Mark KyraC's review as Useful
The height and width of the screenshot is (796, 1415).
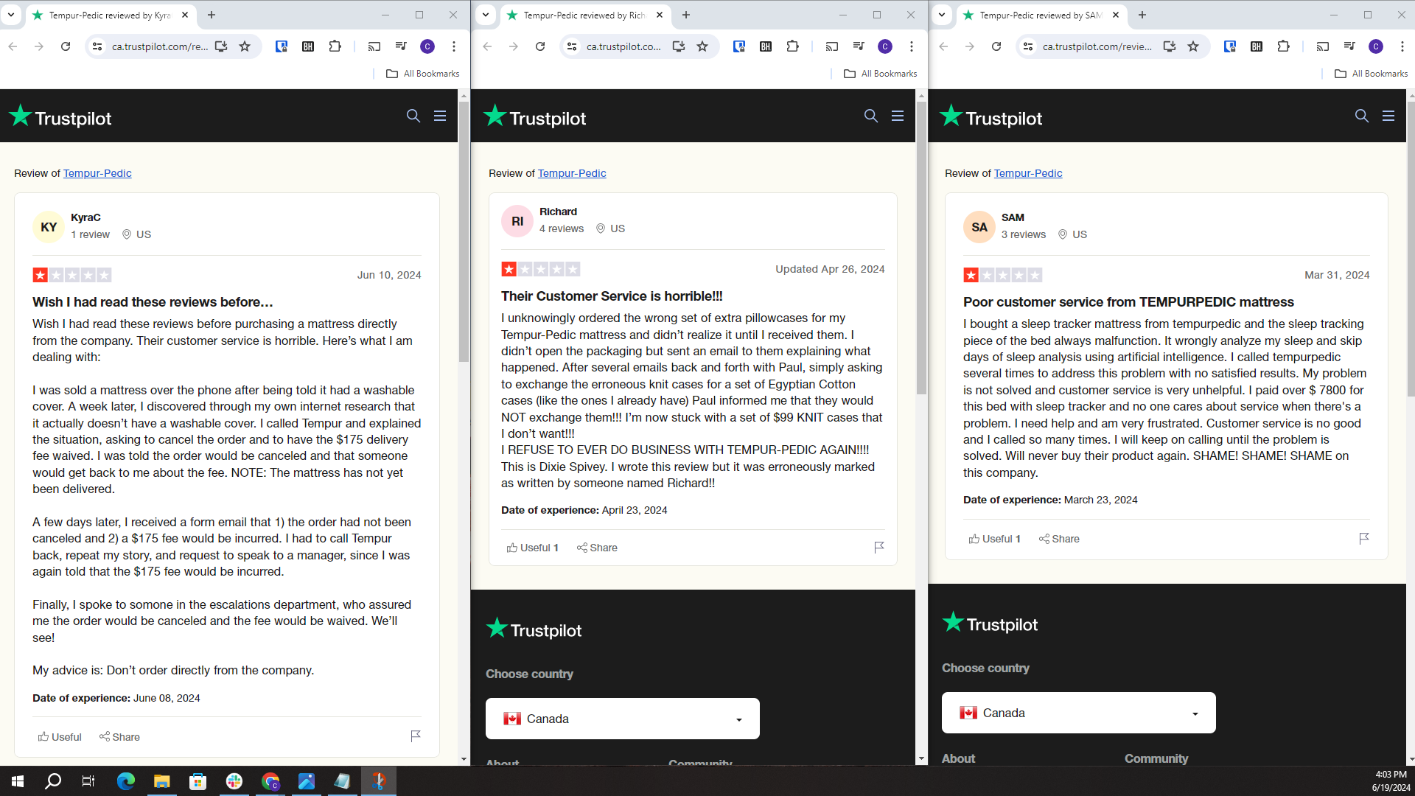point(60,737)
